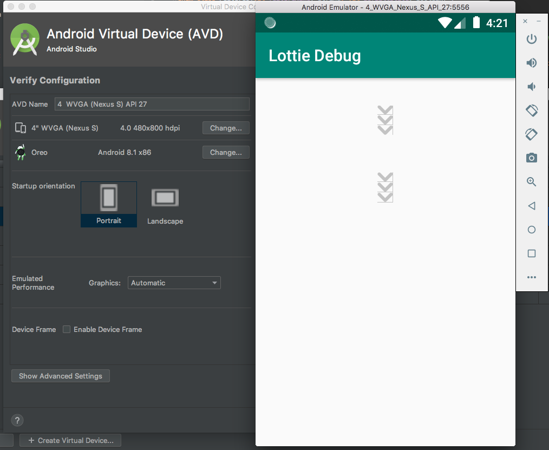Show Advanced Settings for the AVD

point(60,375)
